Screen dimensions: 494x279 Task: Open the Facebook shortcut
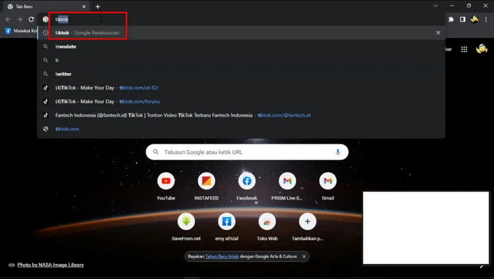(247, 186)
